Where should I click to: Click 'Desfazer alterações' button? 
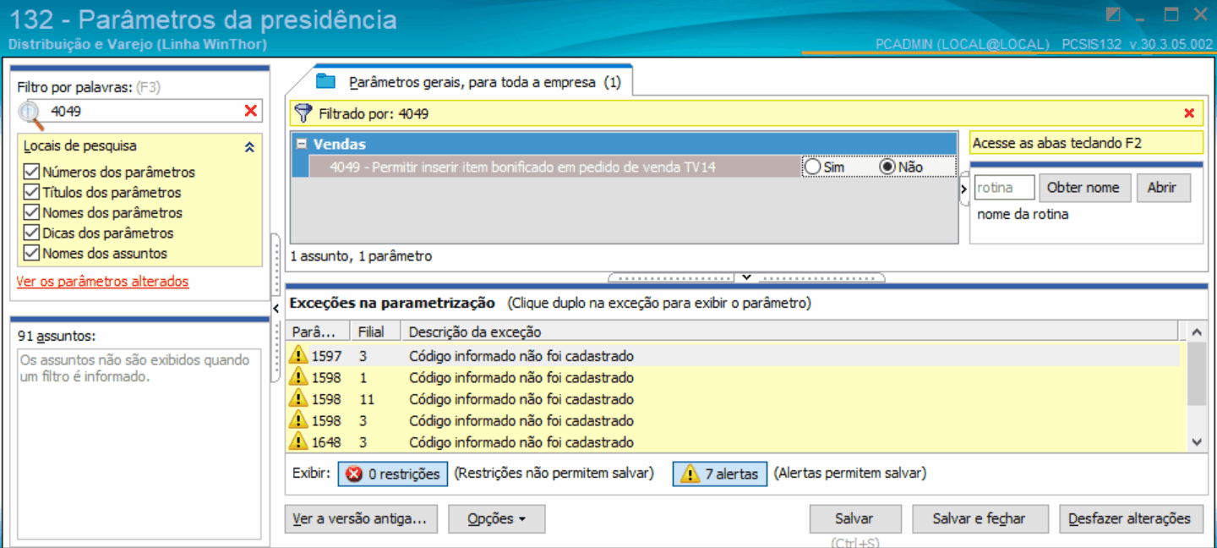point(1130,518)
